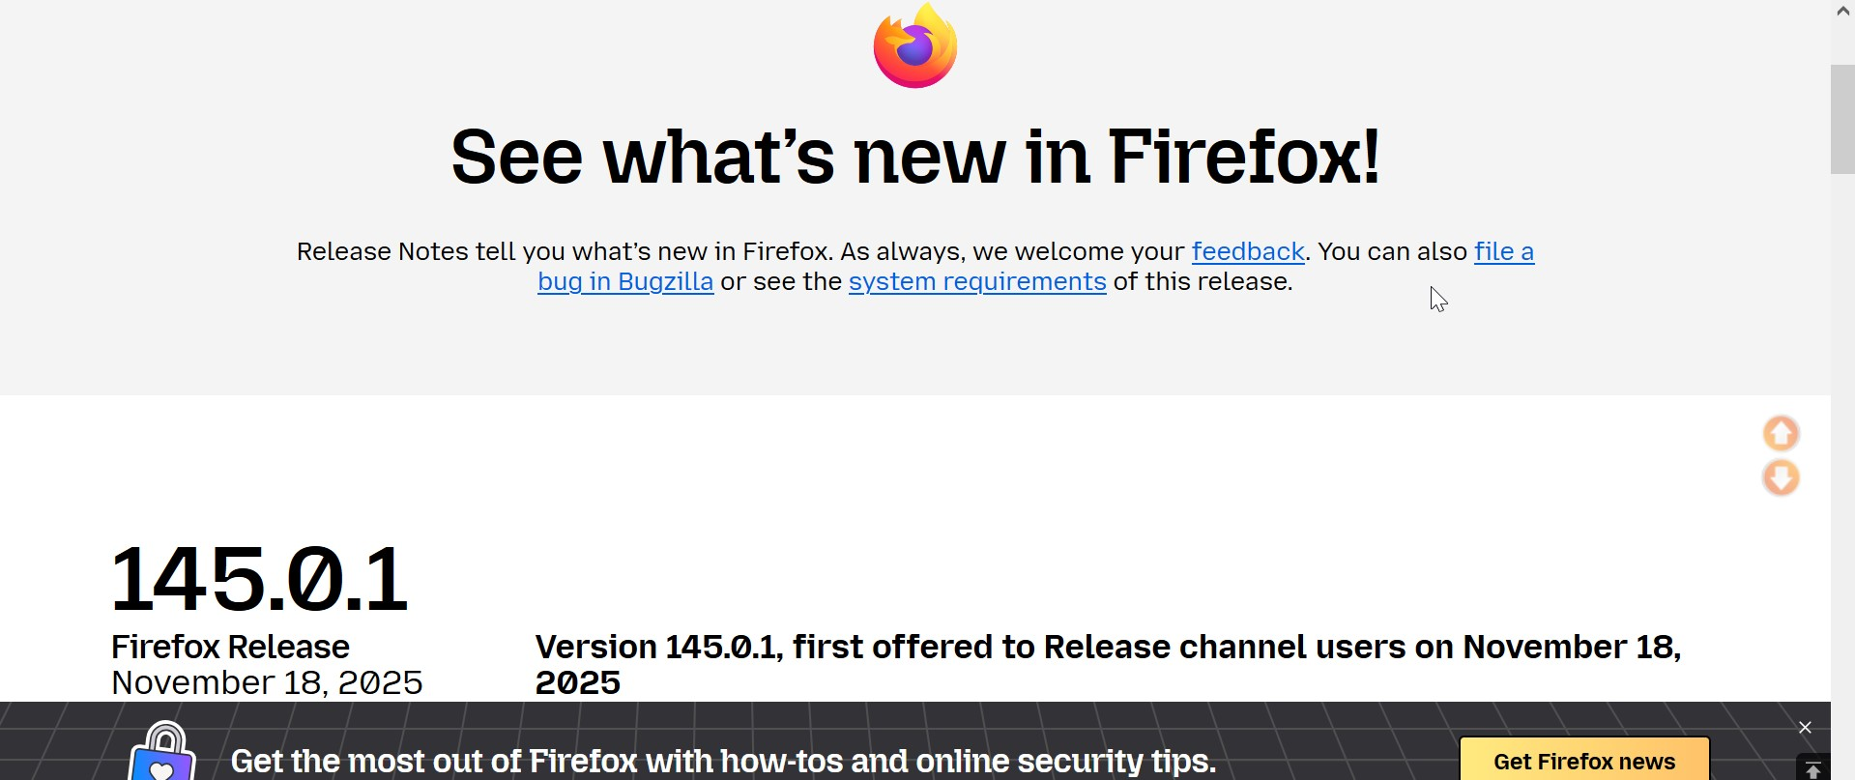Viewport: 1855px width, 780px height.
Task: Open the feedback link
Action: [1248, 251]
